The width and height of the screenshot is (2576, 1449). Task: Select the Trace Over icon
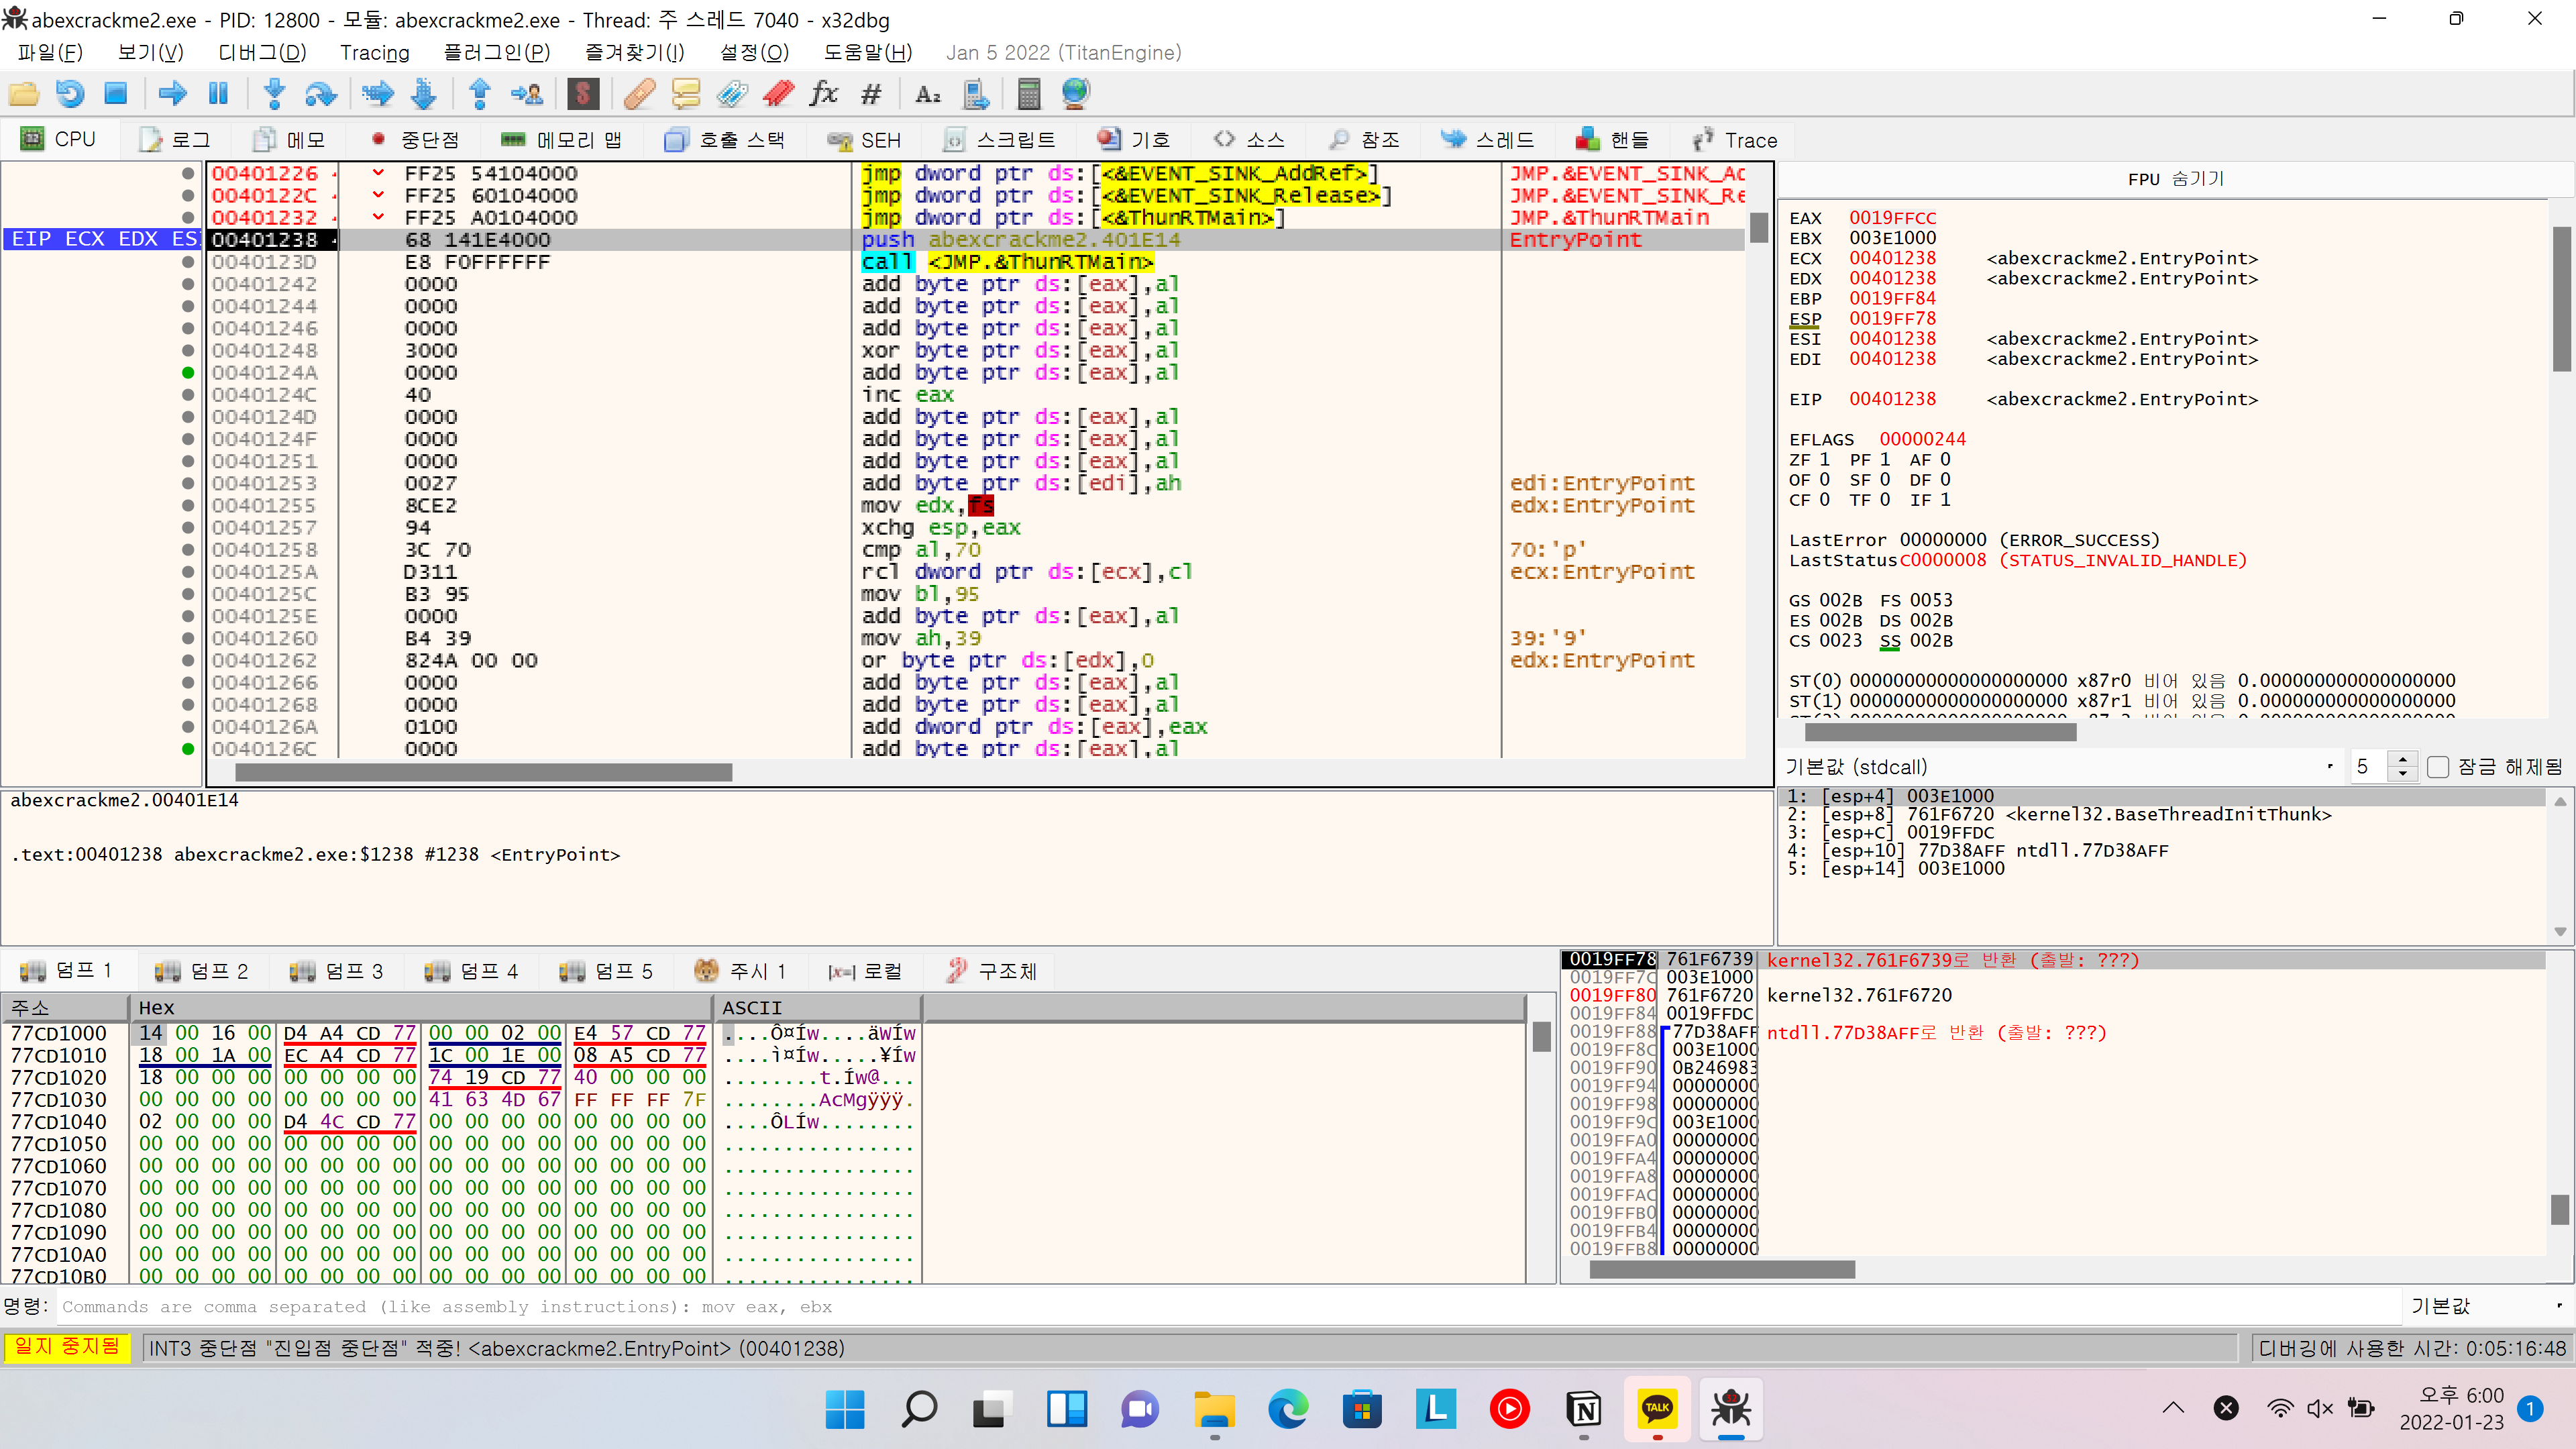(424, 94)
